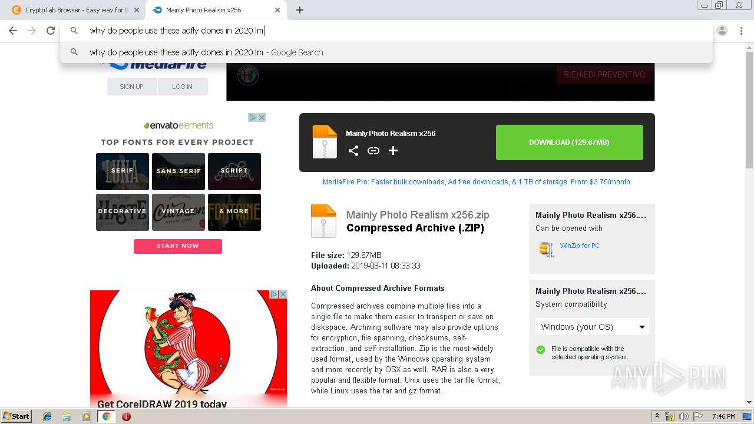
Task: Click the RICHIEDI PREVENTIVO banner button
Action: click(604, 75)
